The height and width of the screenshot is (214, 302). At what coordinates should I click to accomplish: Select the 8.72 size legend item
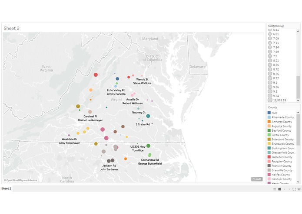pyautogui.click(x=273, y=69)
